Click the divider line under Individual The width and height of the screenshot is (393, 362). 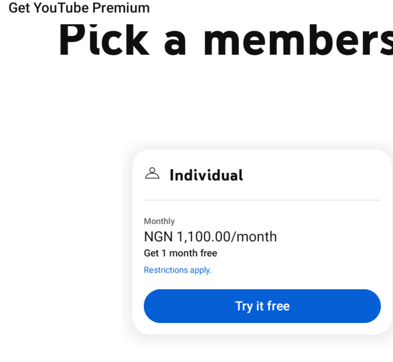click(262, 200)
